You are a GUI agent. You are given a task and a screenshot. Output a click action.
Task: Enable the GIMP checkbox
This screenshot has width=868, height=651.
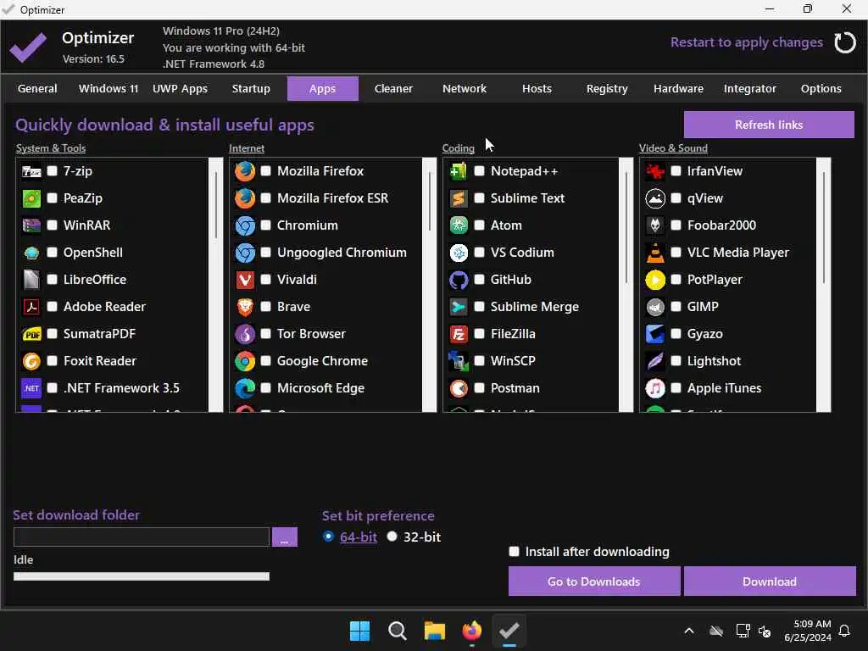[x=676, y=307]
